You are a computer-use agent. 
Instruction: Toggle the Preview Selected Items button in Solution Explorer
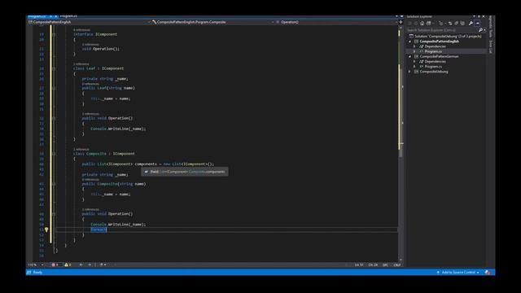pyautogui.click(x=478, y=24)
